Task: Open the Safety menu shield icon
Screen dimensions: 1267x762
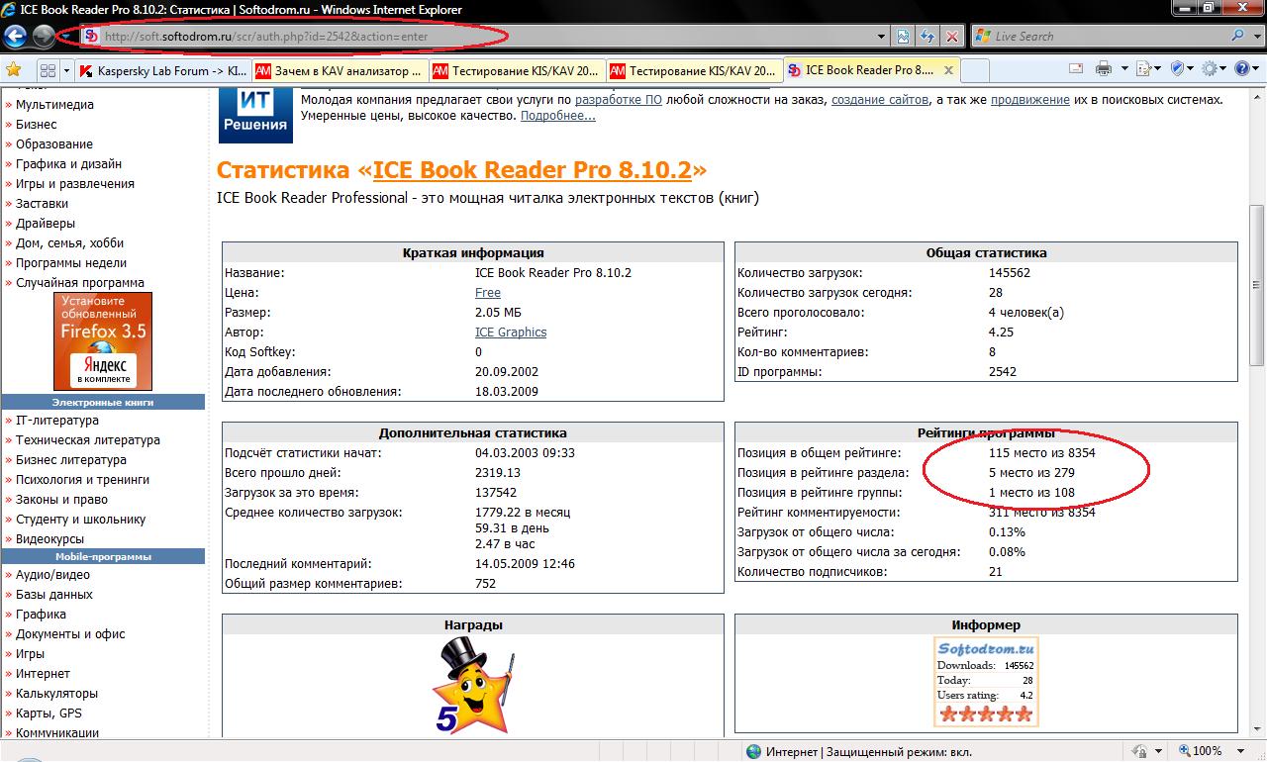Action: click(x=1178, y=69)
